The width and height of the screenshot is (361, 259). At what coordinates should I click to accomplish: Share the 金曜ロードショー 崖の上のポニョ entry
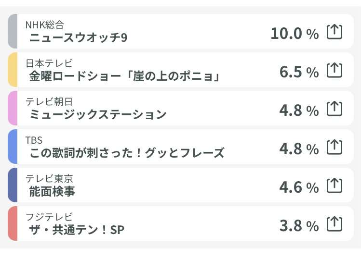tap(334, 70)
